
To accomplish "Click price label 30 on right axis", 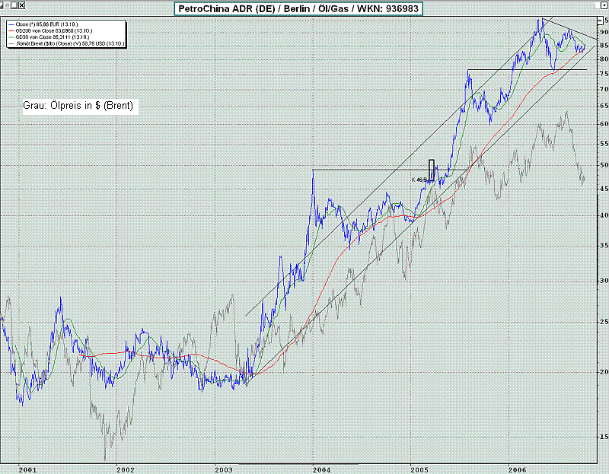I will point(604,281).
